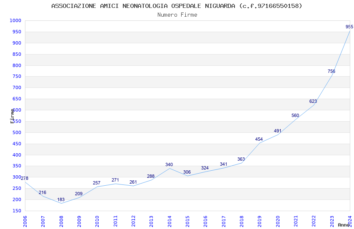The height and width of the screenshot is (229, 354).
Task: Click the 2010 x-axis year label
Action: click(97, 222)
